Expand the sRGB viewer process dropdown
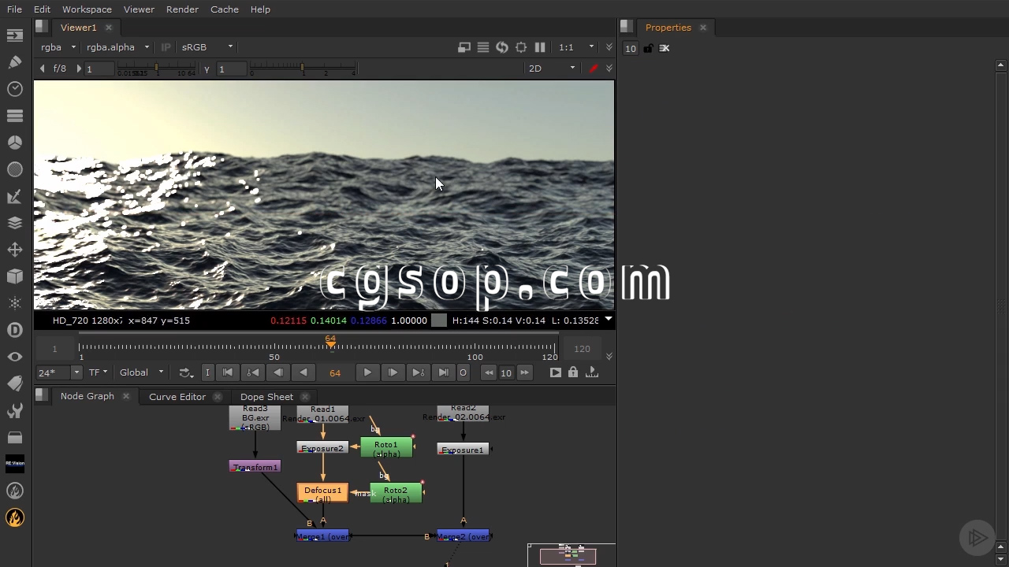 coord(207,47)
